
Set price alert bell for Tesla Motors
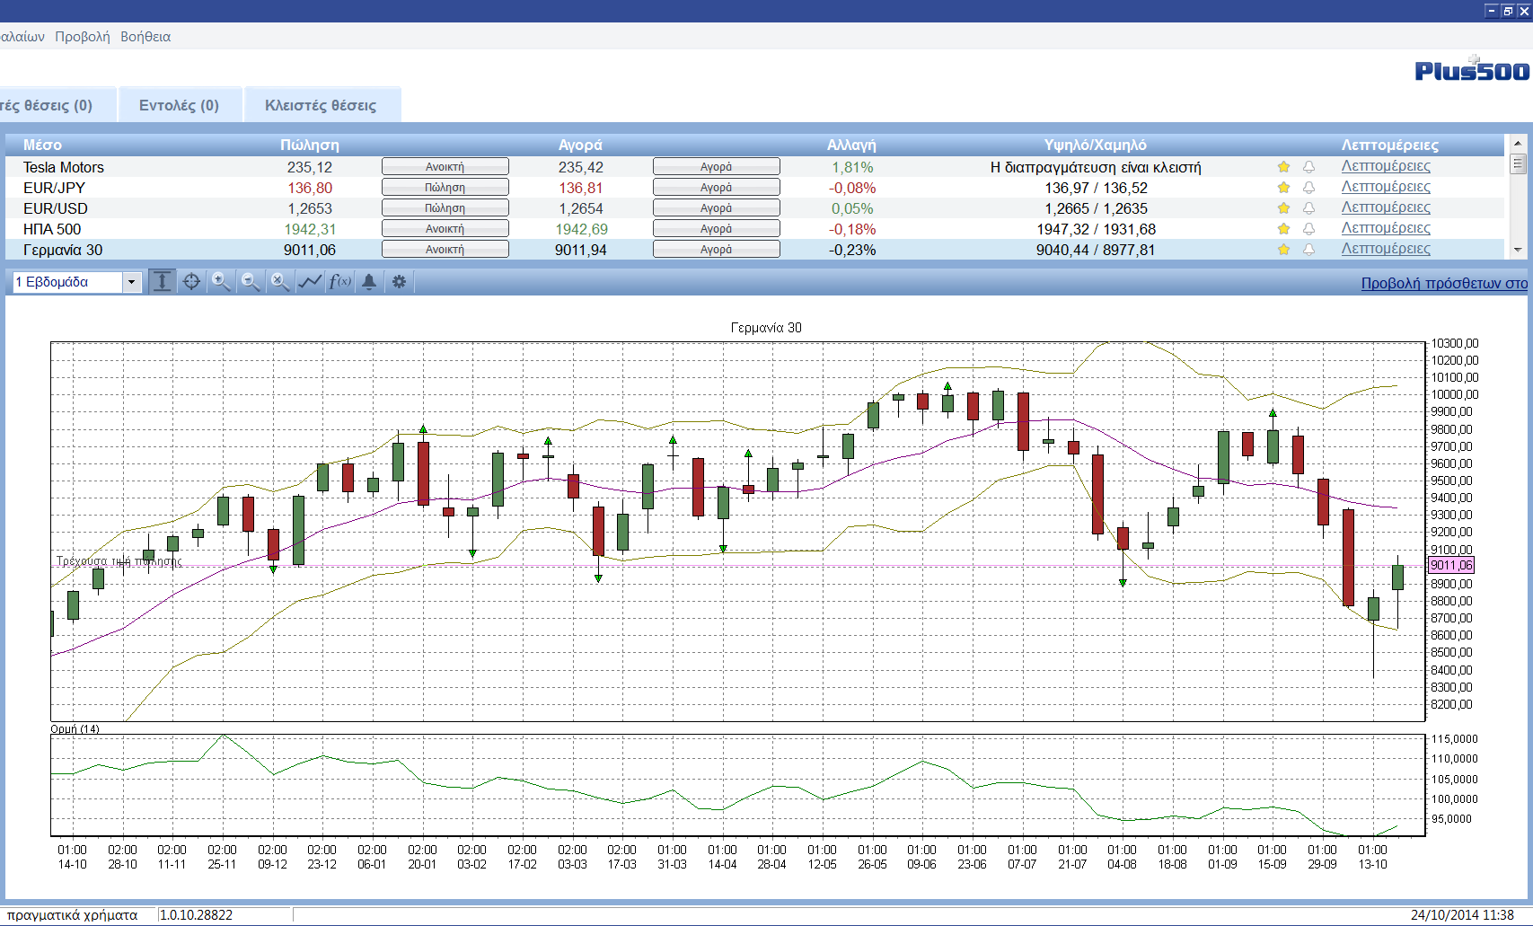pos(1308,167)
